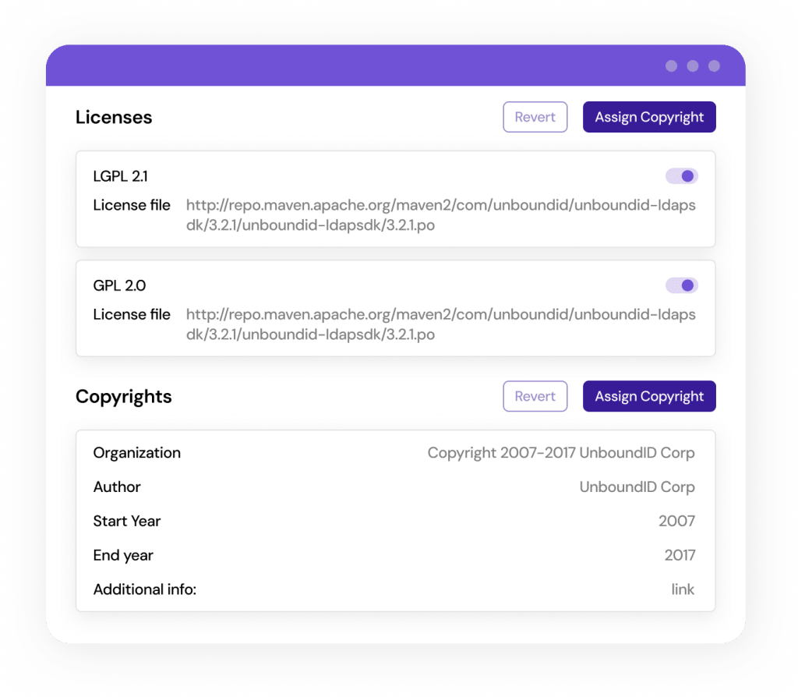
Task: Click the Start Year value 2007
Action: (x=676, y=522)
